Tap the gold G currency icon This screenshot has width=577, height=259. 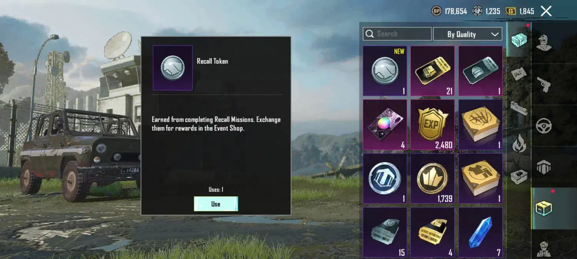tap(511, 11)
